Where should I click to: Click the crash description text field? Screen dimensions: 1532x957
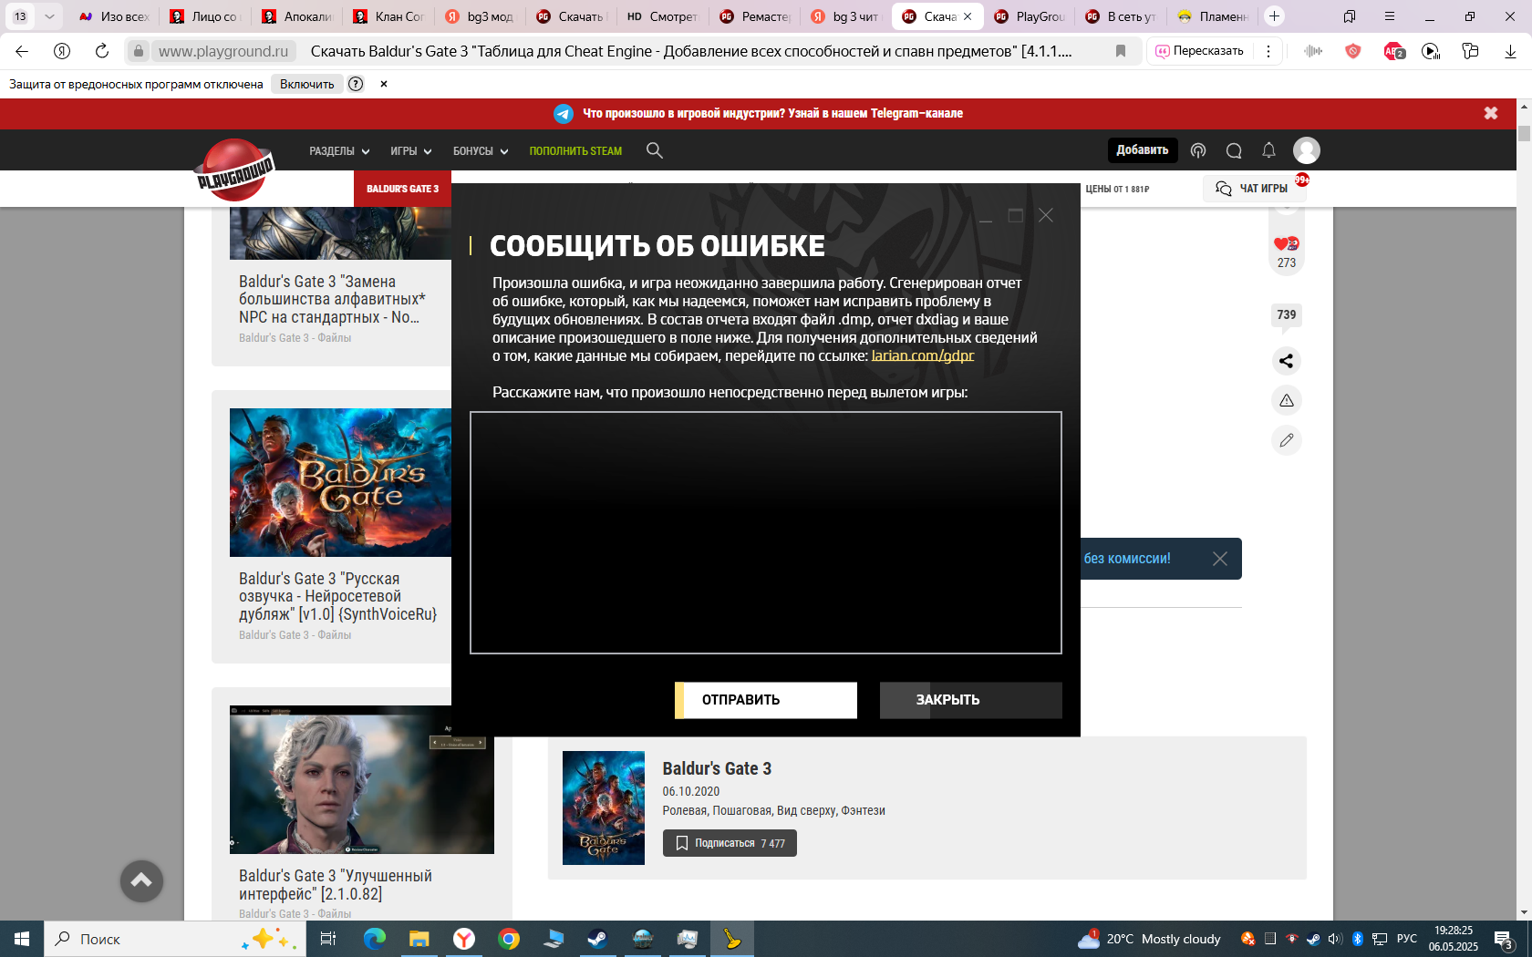[766, 532]
